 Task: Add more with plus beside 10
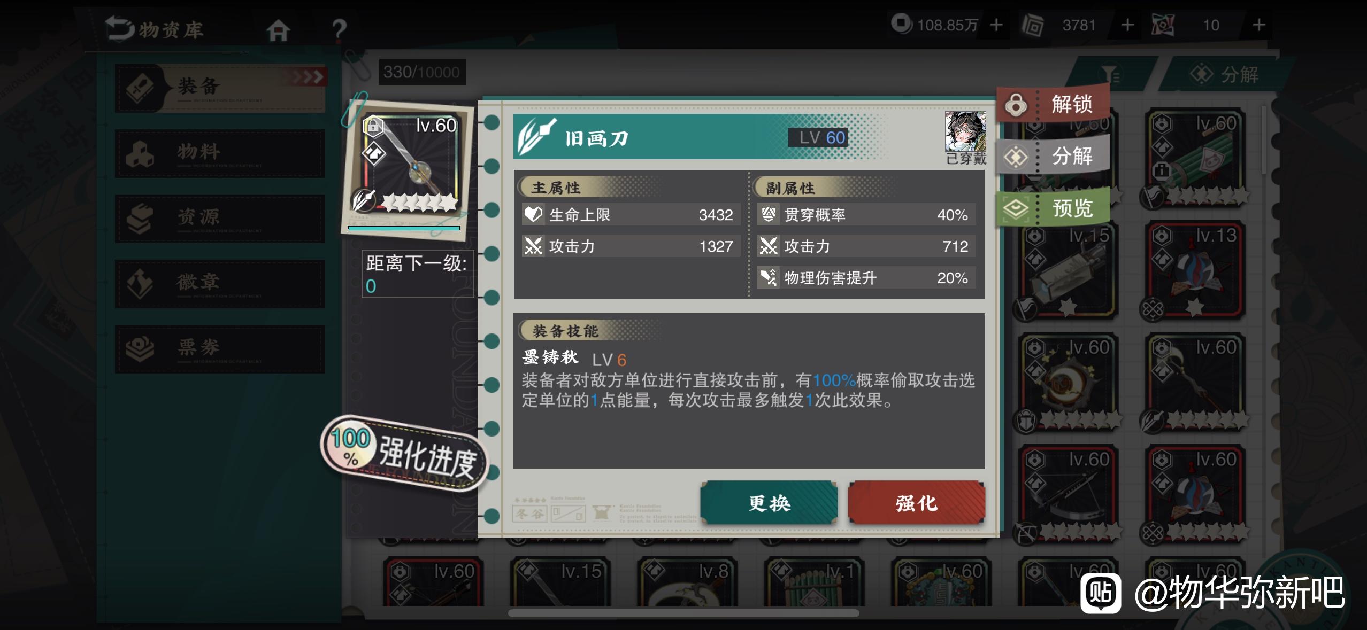[x=1259, y=25]
